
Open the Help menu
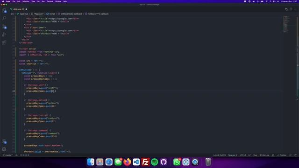pos(65,1)
